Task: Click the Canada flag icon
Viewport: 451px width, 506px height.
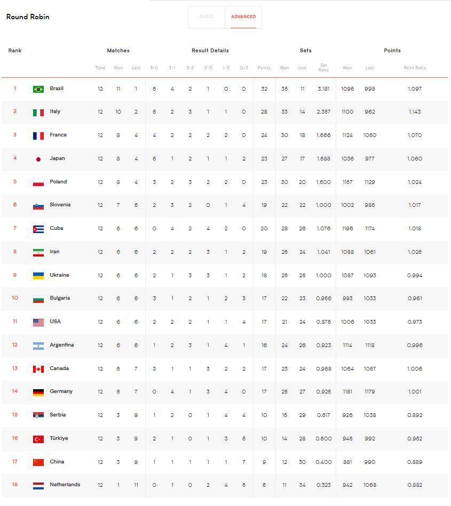Action: coord(38,369)
